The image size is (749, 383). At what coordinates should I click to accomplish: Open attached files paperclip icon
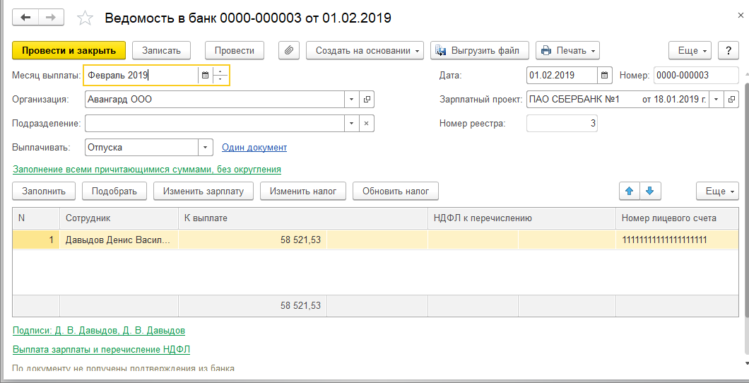pyautogui.click(x=289, y=50)
